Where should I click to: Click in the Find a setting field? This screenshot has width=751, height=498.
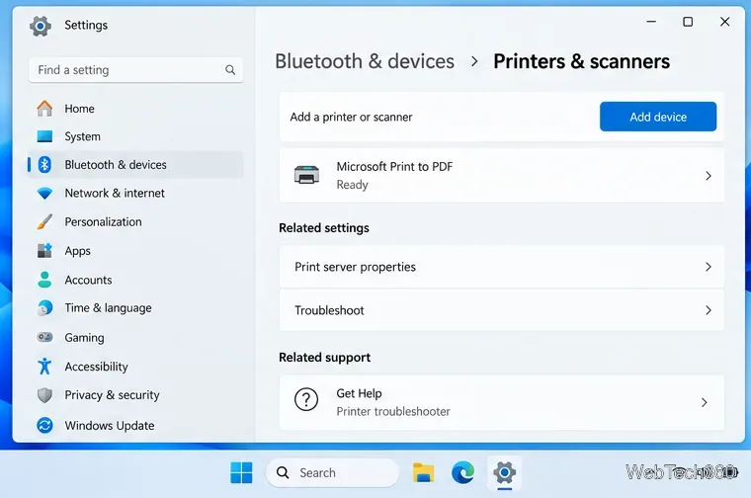(x=136, y=70)
